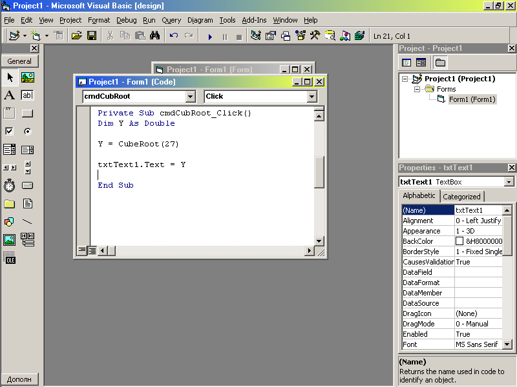Select the Shape control tool
The height and width of the screenshot is (387, 517).
[x=10, y=221]
